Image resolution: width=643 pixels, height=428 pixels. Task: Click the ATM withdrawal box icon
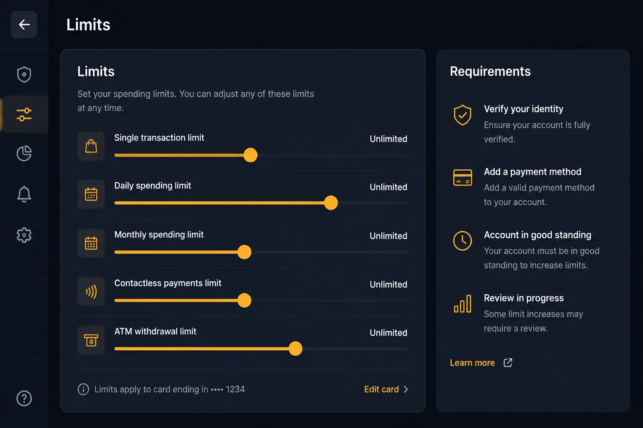91,340
